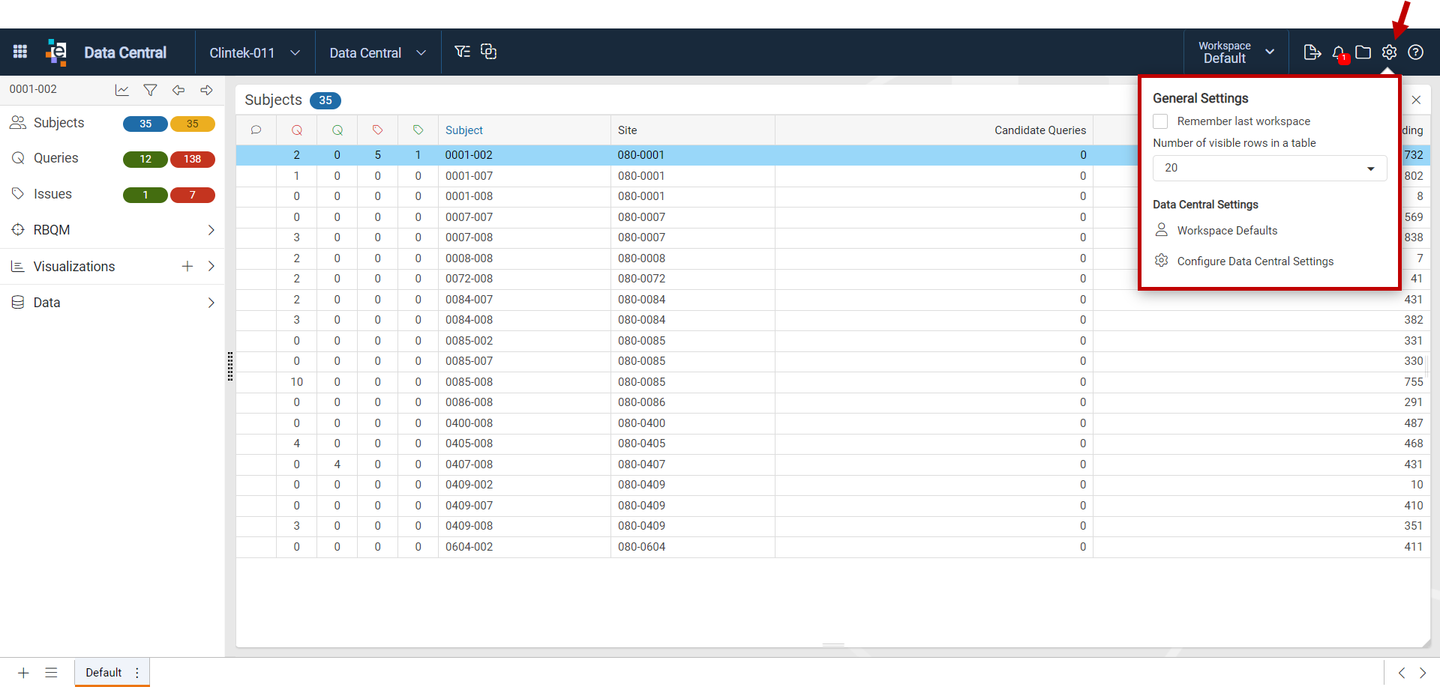The height and width of the screenshot is (687, 1440).
Task: Expand the Data section chevron
Action: pos(211,303)
